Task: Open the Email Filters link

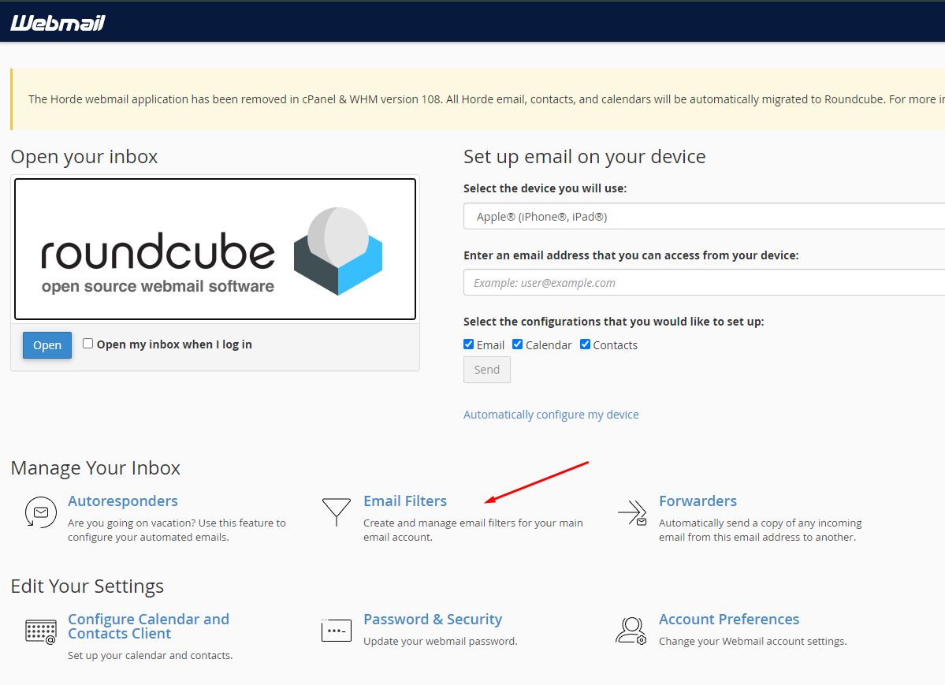Action: (x=405, y=501)
